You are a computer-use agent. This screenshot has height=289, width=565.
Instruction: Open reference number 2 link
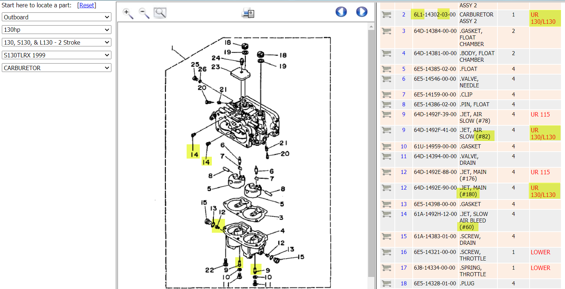[x=404, y=15]
